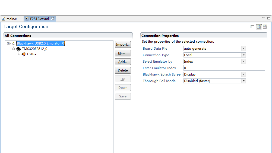Click the Add... button
This screenshot has height=153, width=272.
[123, 62]
